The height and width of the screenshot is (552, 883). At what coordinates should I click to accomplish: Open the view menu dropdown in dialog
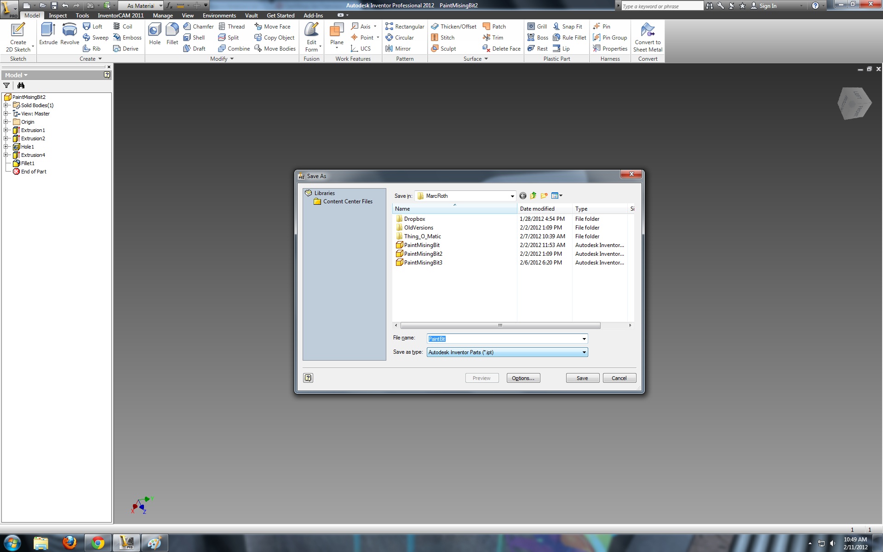[x=557, y=196]
